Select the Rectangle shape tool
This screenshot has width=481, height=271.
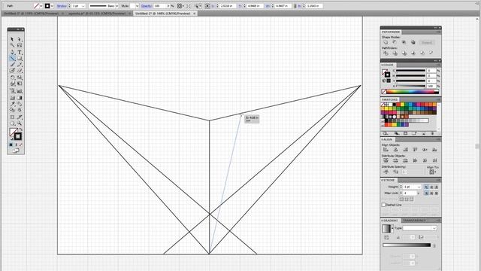[20, 59]
